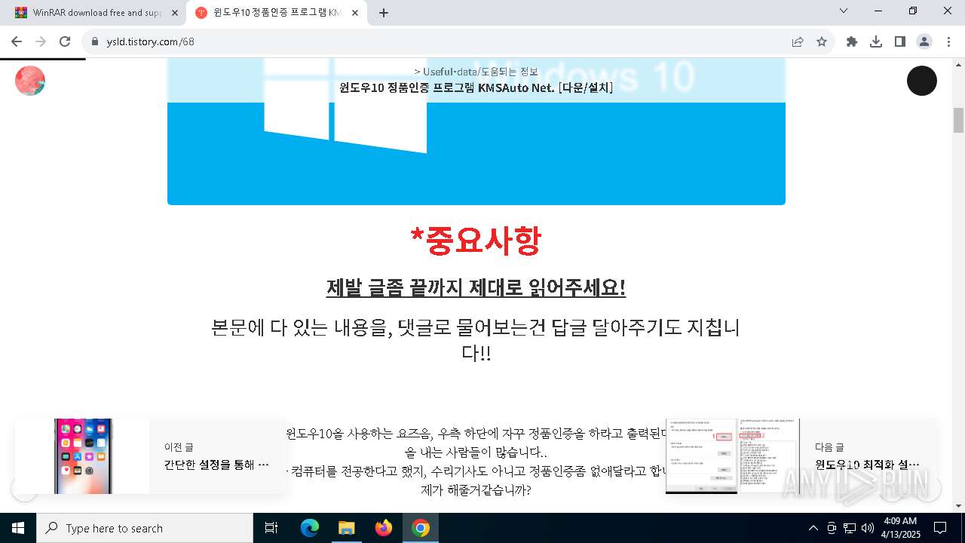This screenshot has width=965, height=543.
Task: Click the KMSAuto Net. post title
Action: click(x=476, y=87)
